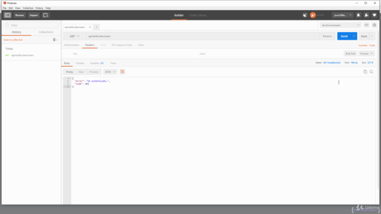Open the response Tests tab

coord(113,63)
